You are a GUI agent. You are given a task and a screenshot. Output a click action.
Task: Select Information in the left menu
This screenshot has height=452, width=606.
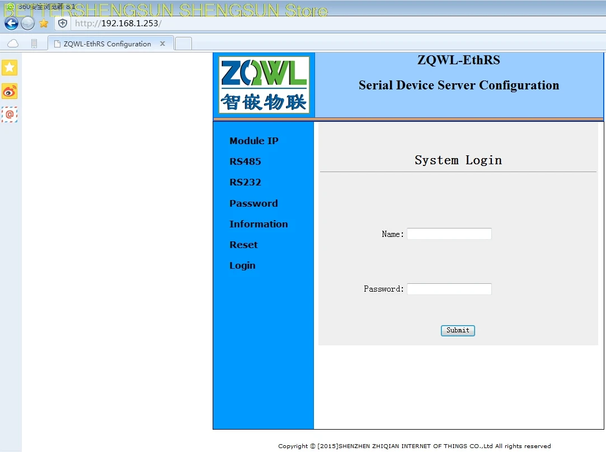point(259,224)
